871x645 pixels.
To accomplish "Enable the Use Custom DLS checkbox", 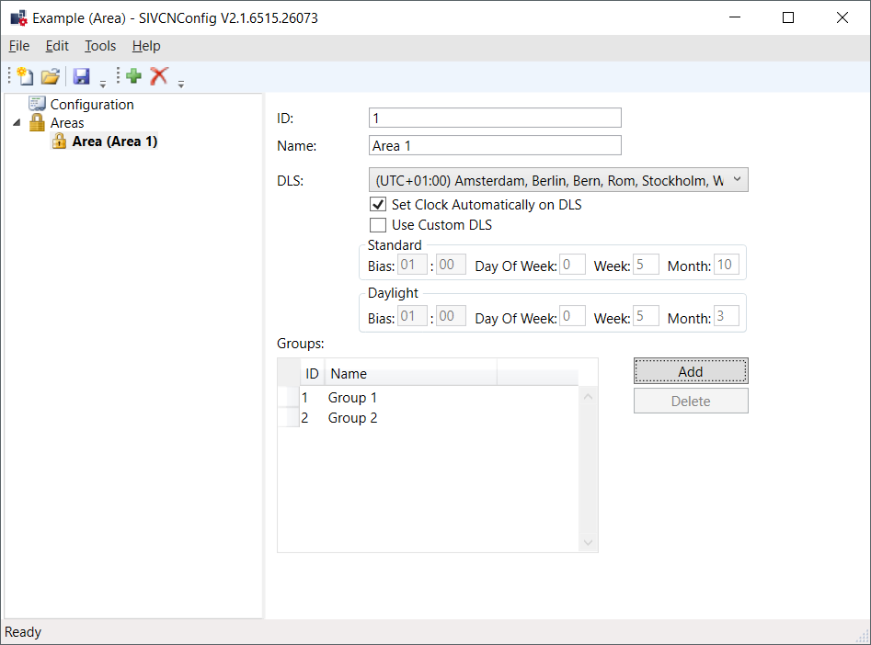I will pos(377,225).
